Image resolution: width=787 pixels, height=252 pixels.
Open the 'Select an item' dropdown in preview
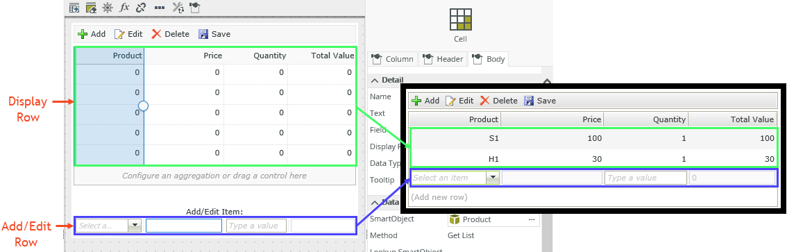(x=493, y=177)
